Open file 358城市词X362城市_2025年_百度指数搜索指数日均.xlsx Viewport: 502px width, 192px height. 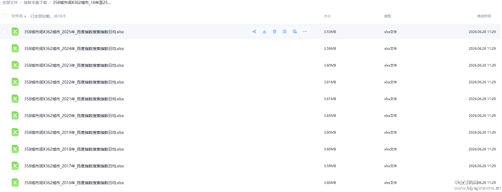coord(74,32)
